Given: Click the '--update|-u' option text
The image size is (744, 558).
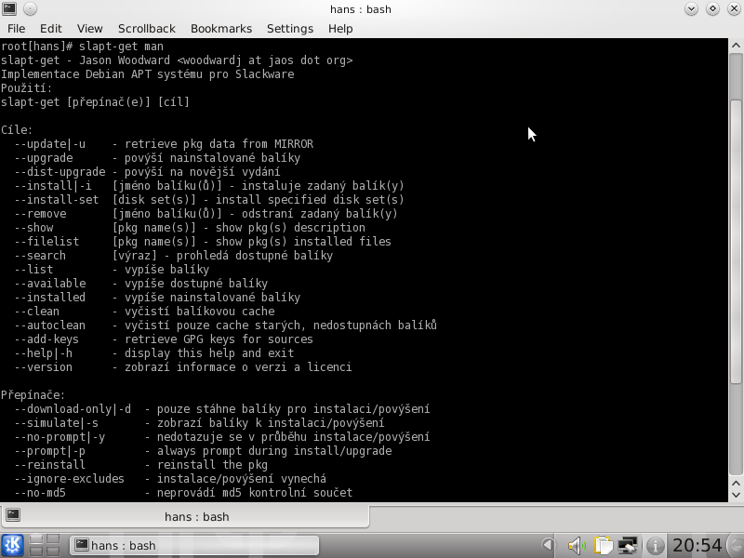Looking at the screenshot, I should [x=50, y=144].
